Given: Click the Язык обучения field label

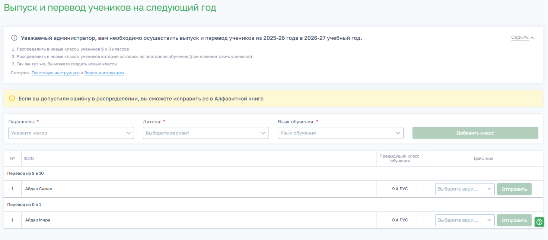Looking at the screenshot, I should click(298, 122).
